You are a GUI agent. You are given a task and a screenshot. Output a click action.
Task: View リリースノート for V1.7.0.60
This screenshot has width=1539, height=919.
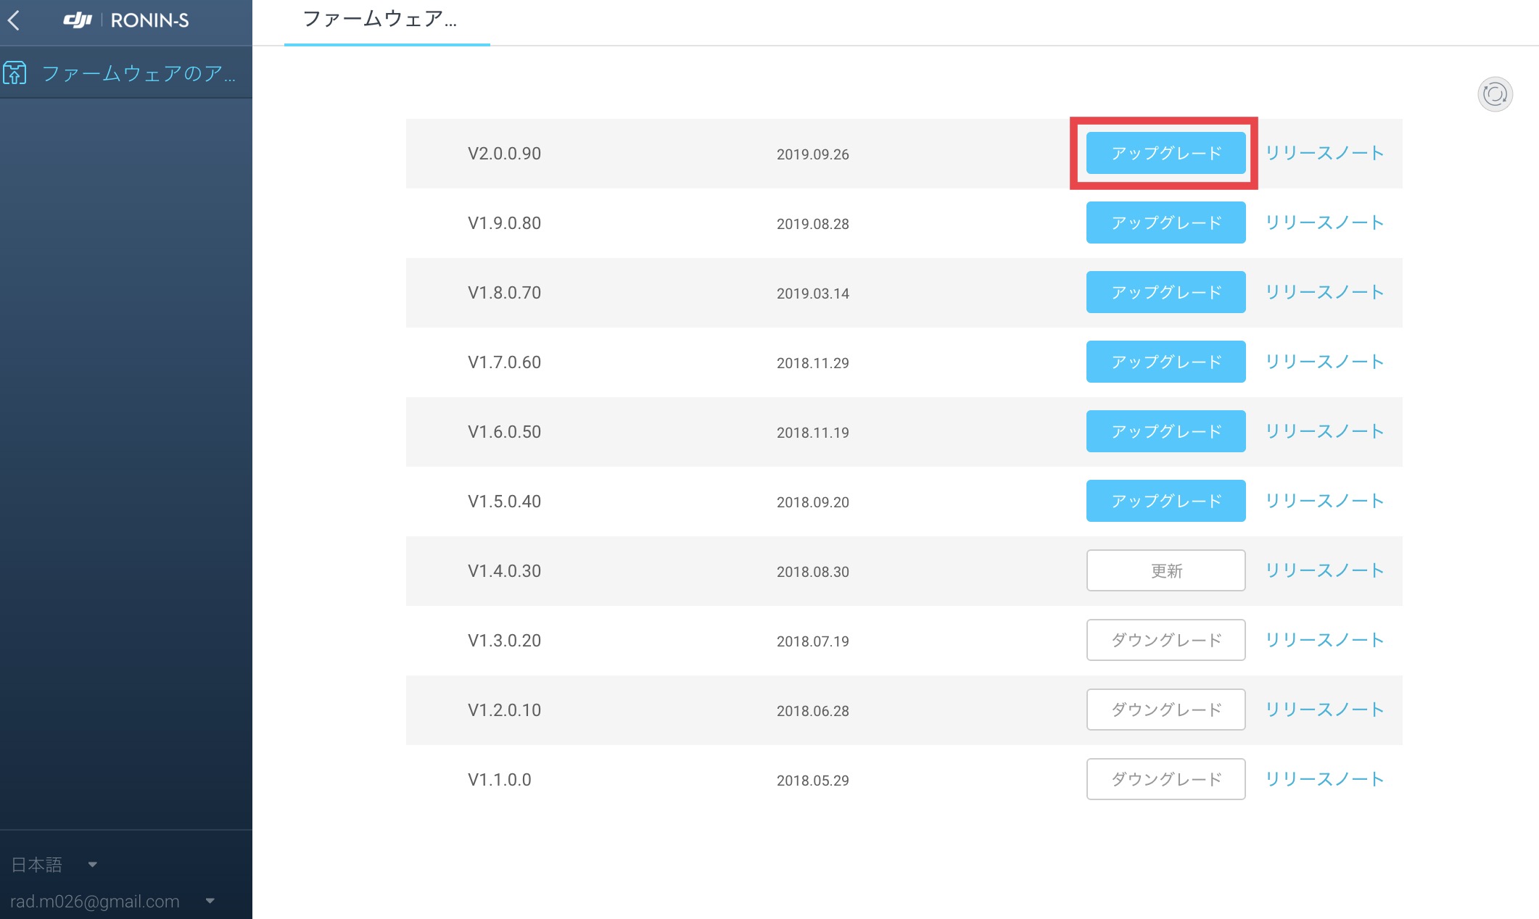tap(1324, 362)
